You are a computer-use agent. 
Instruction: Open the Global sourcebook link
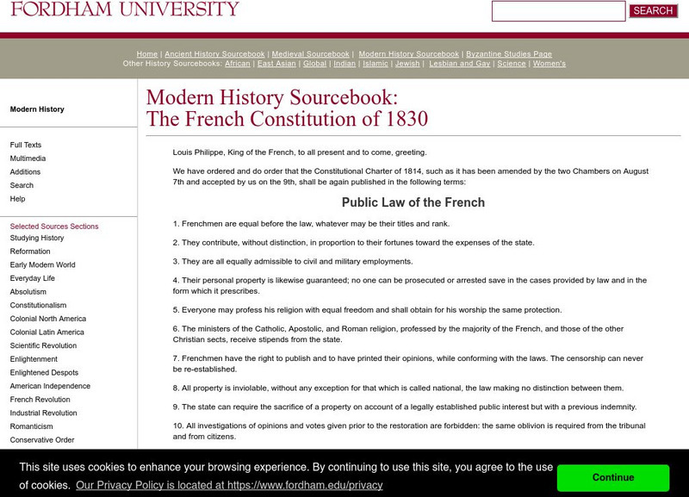[314, 64]
